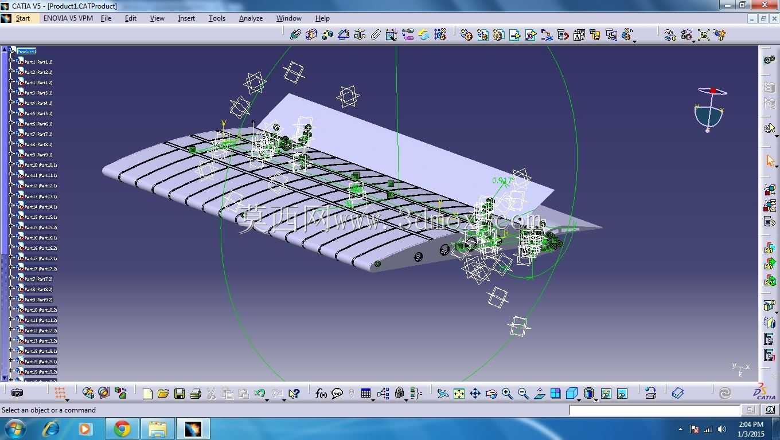Click the 0.917° angle constraint label
Viewport: 780px width, 440px height.
pyautogui.click(x=502, y=180)
